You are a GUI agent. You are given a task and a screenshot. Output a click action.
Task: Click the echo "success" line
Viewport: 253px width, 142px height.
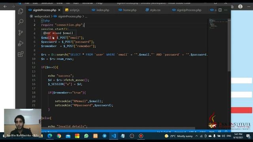60,76
